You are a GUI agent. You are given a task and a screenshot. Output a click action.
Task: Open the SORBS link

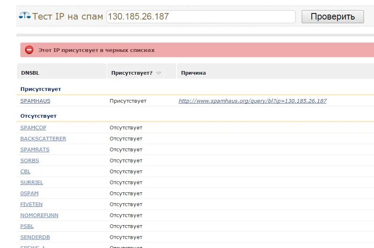(29, 160)
